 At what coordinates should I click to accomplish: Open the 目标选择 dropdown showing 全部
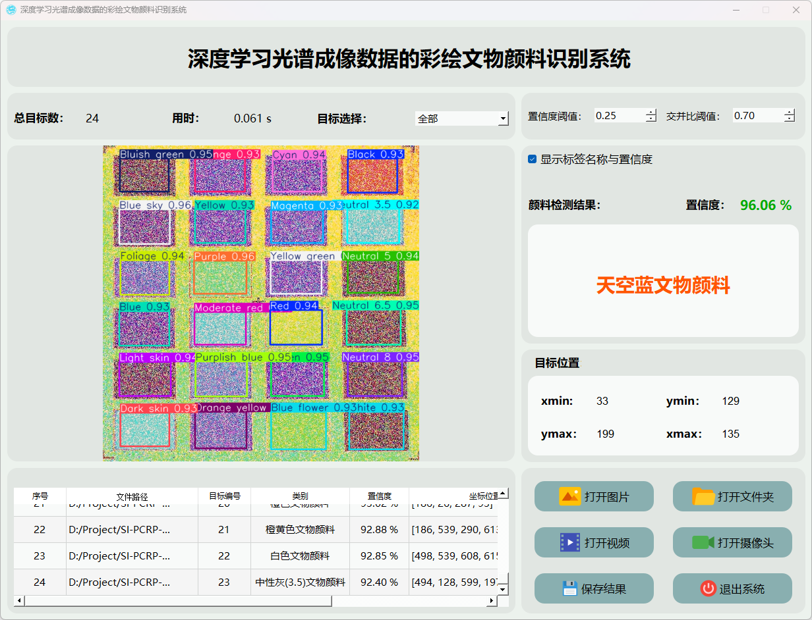(x=462, y=118)
